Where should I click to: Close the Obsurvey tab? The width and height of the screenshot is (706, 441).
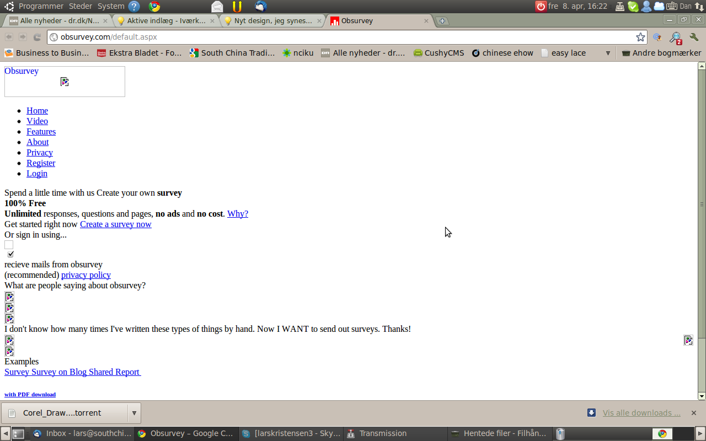pyautogui.click(x=426, y=21)
